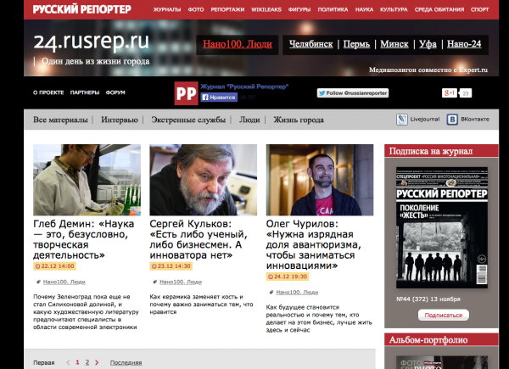Open the Форум link

[115, 92]
